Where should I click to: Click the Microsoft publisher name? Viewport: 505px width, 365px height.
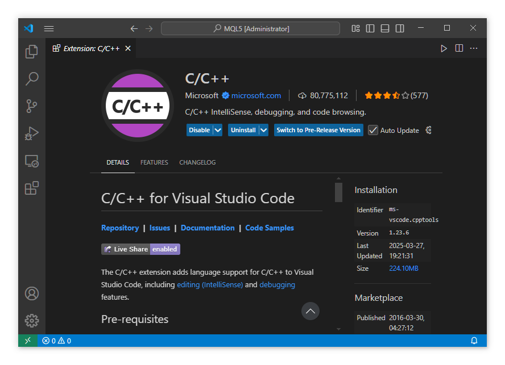click(x=202, y=95)
